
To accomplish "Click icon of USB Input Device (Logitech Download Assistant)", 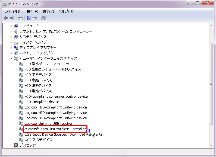I will tap(21, 134).
